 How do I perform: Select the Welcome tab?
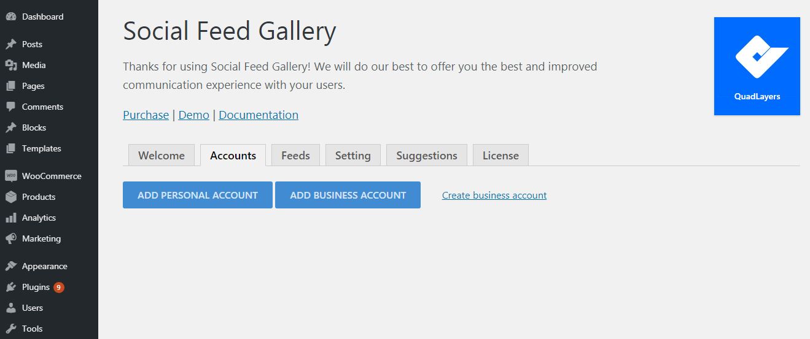point(162,155)
